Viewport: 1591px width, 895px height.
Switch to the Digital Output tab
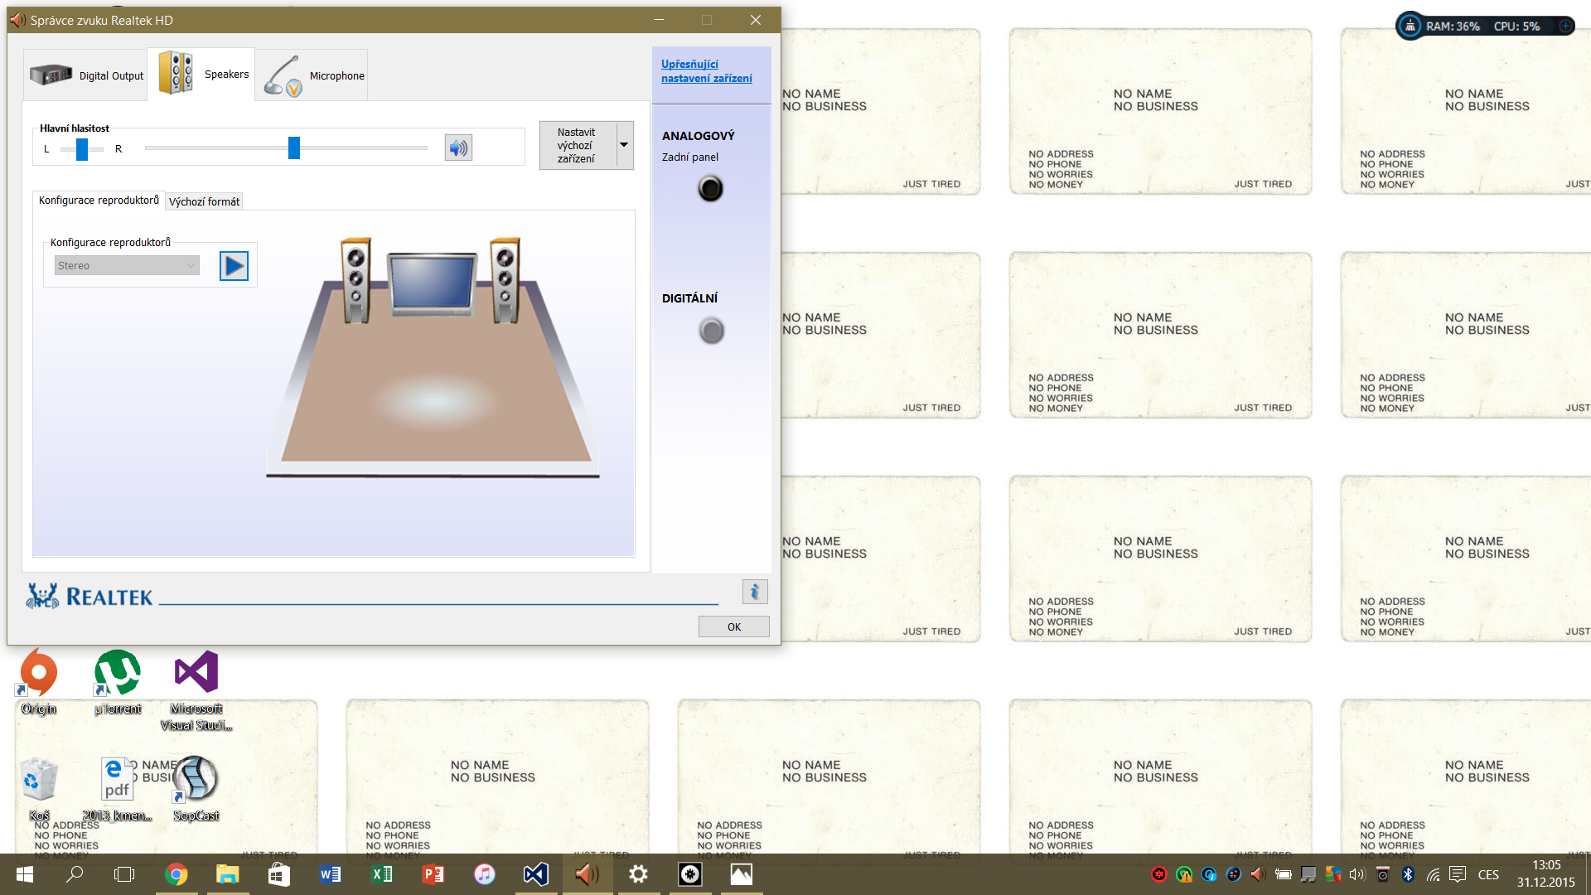[x=86, y=75]
